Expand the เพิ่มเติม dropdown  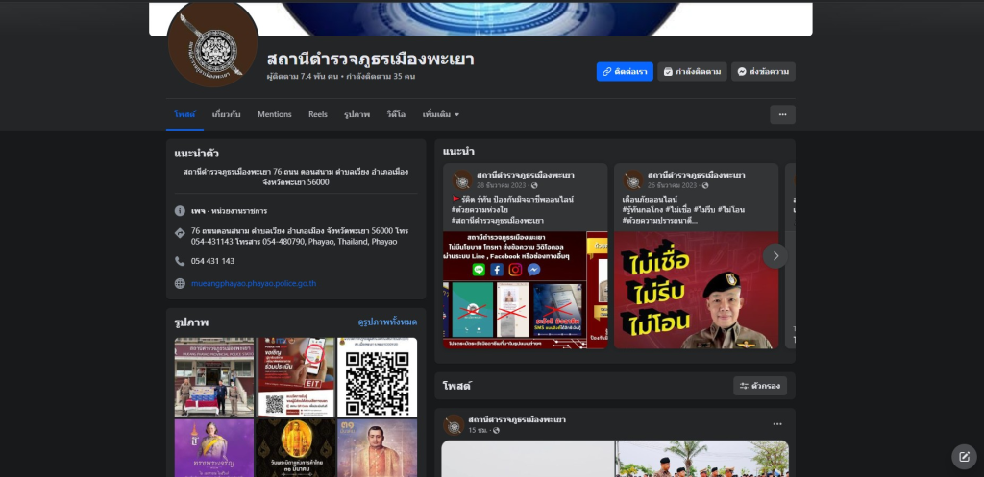click(x=440, y=114)
